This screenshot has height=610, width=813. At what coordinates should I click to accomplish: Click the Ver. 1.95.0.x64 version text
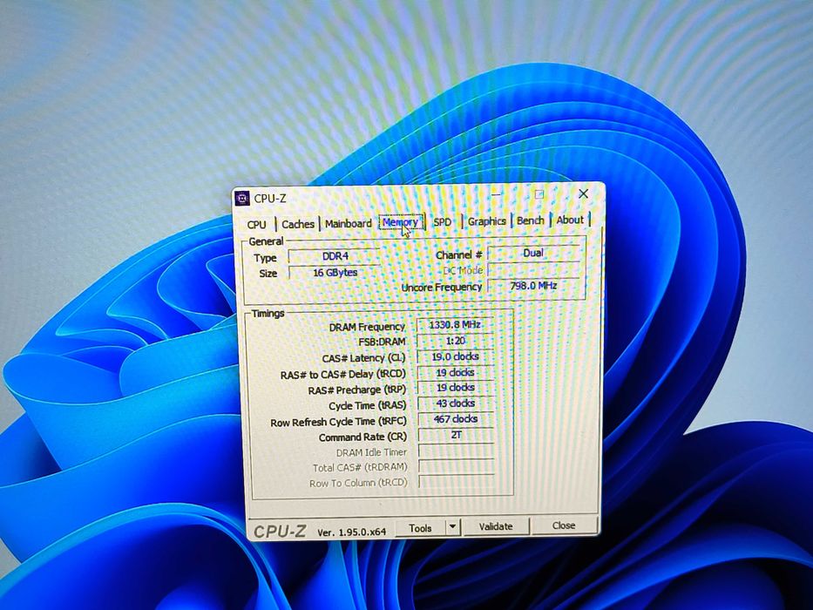[351, 532]
